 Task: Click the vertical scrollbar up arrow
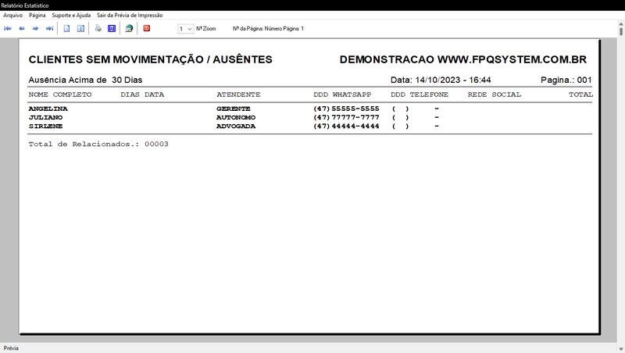tap(621, 24)
